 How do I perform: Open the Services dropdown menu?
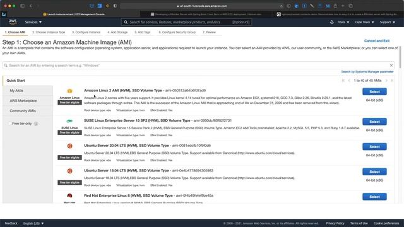tap(33, 22)
